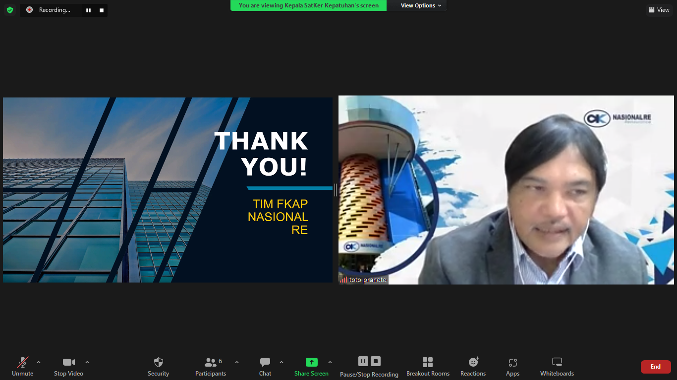Open the Participants panel

(x=211, y=367)
